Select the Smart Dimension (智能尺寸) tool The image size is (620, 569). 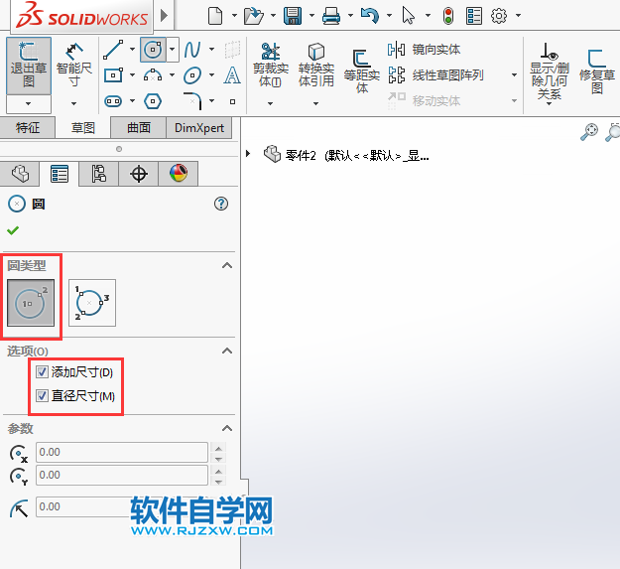point(74,66)
